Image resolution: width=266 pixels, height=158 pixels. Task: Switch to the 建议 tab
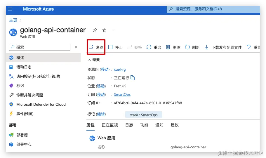tap(175, 125)
